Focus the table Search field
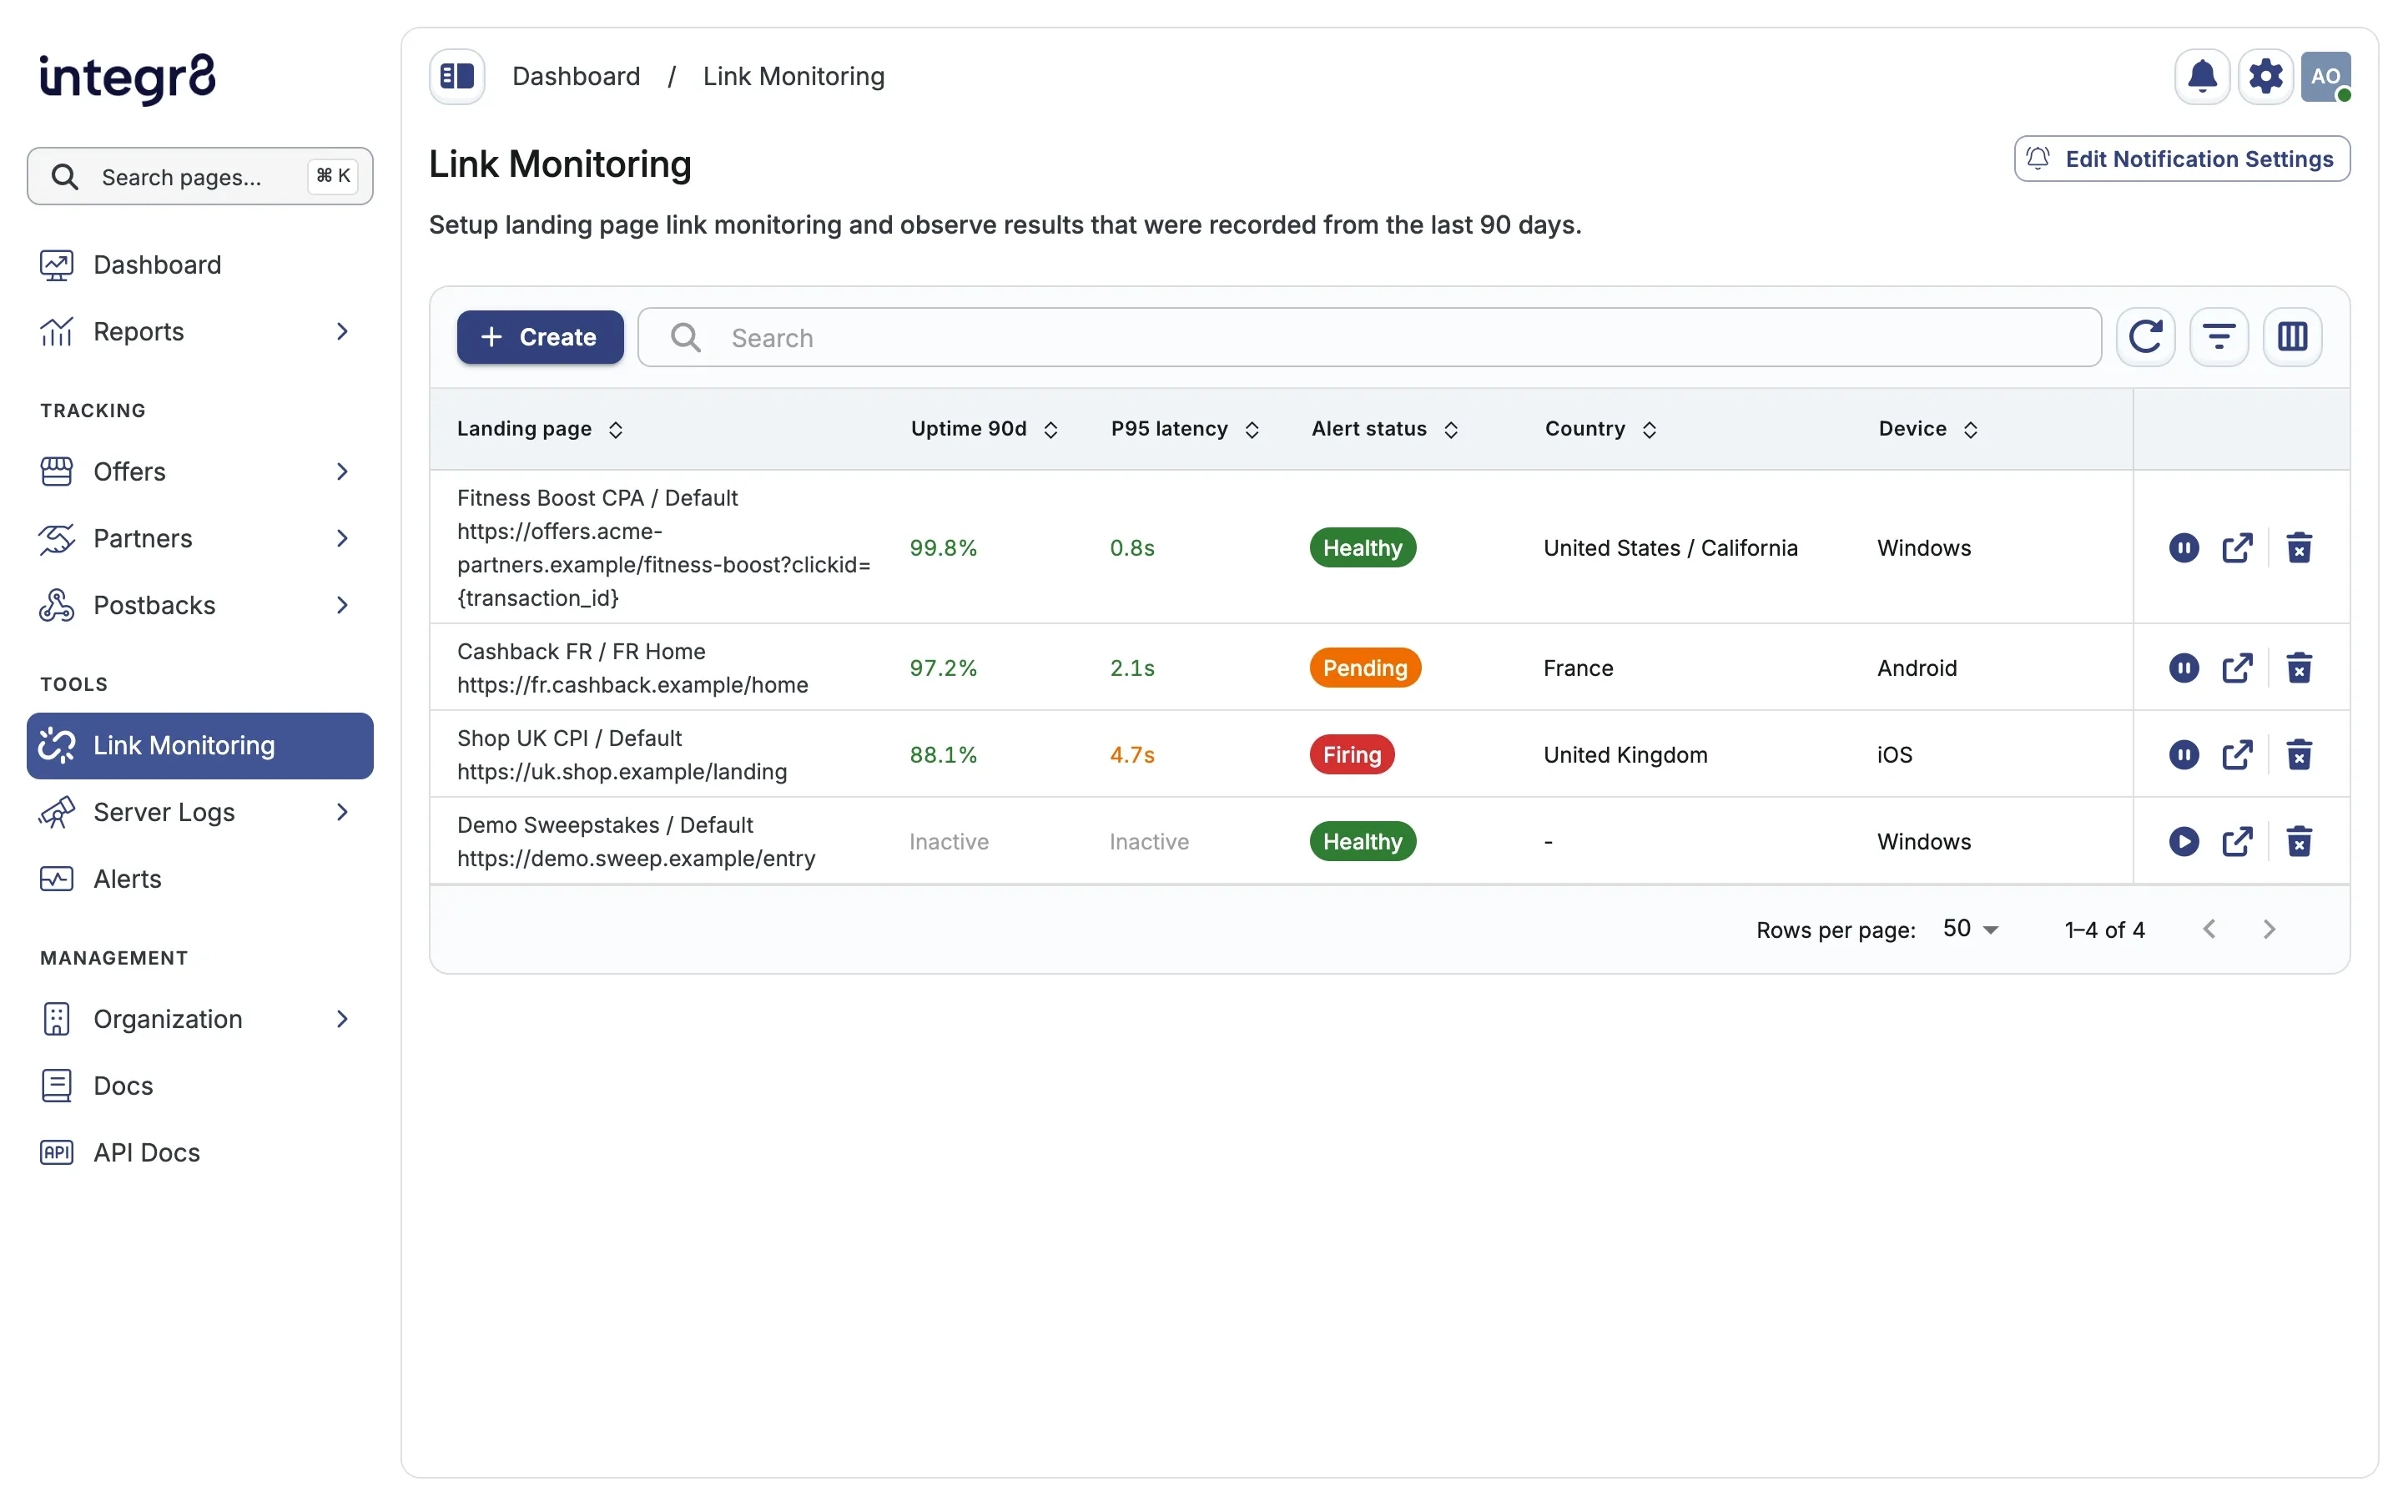The width and height of the screenshot is (2403, 1502). coord(1369,338)
